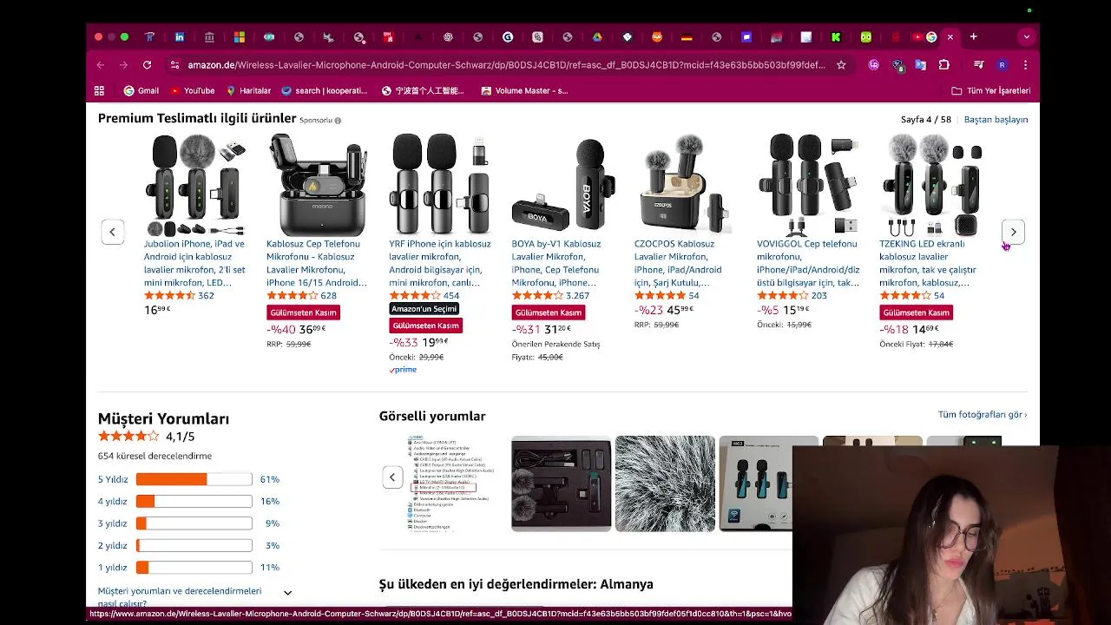Viewport: 1111px width, 625px height.
Task: Show next sponsored products carousel page
Action: click(x=1013, y=232)
